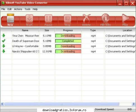Click the Downloading progress bar for Lil Wayne
This screenshot has width=136, height=112.
[68, 46]
